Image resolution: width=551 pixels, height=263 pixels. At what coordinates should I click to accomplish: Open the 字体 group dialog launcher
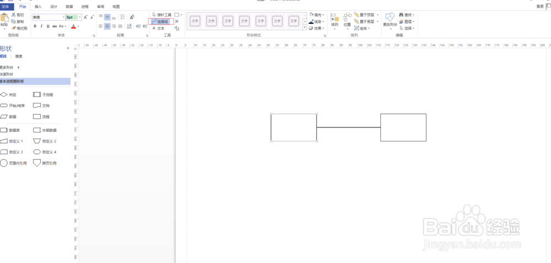point(94,36)
